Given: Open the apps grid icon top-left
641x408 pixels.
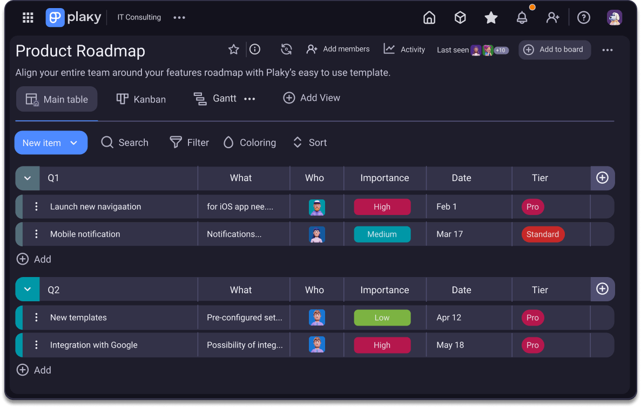Looking at the screenshot, I should tap(28, 17).
